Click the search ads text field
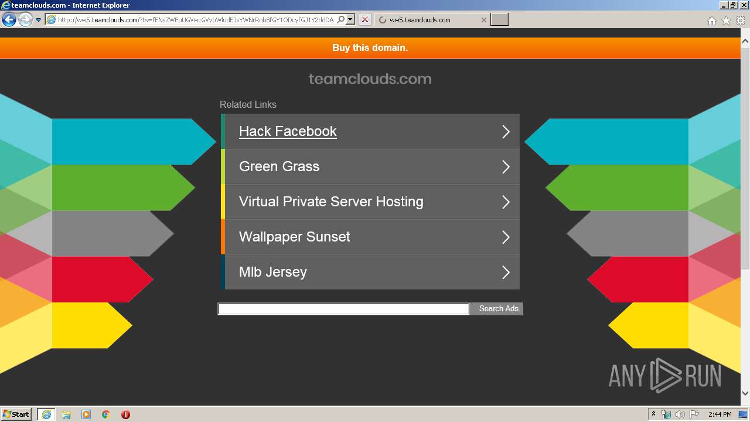750x422 pixels. point(343,309)
